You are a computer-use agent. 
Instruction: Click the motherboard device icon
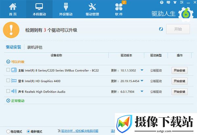click(14, 70)
